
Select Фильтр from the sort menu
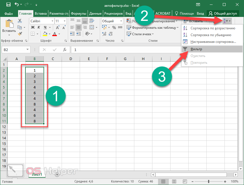(x=196, y=49)
